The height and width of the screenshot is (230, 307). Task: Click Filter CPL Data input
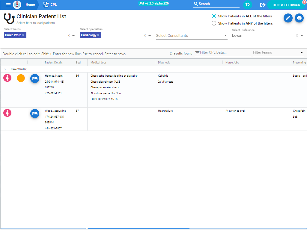click(225, 52)
